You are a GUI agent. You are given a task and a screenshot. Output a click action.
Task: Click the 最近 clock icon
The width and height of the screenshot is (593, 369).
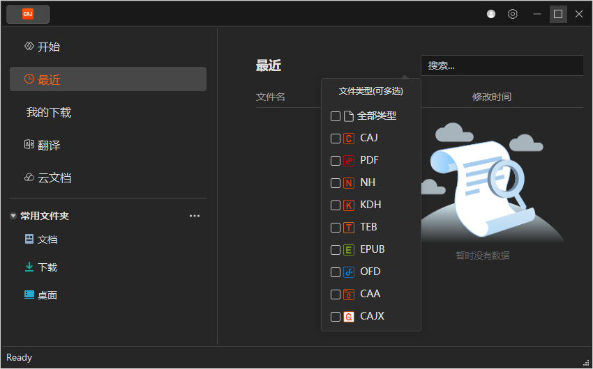tap(29, 79)
